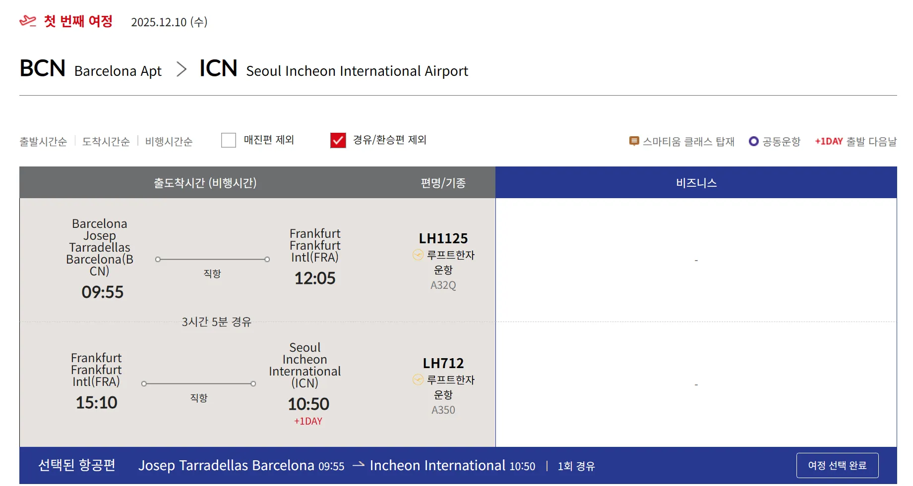Click the LH712 flight number

pos(443,363)
